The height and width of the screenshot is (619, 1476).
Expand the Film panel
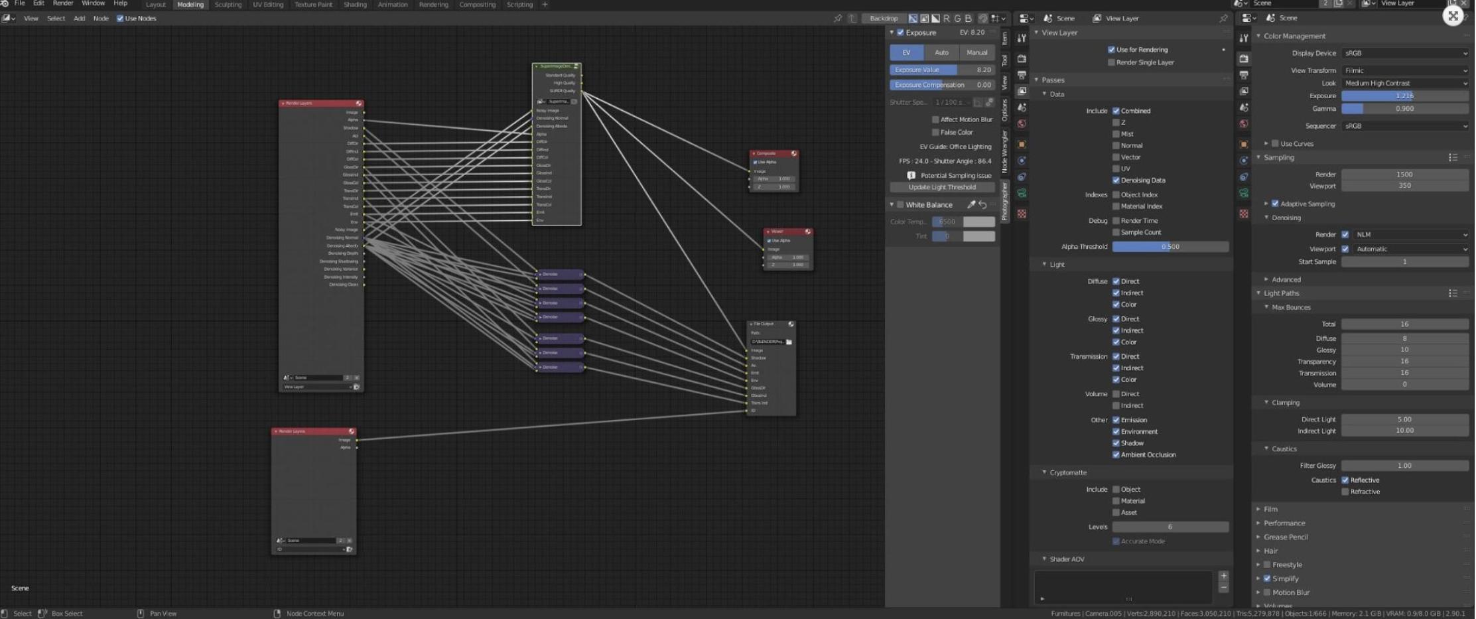coord(1270,510)
